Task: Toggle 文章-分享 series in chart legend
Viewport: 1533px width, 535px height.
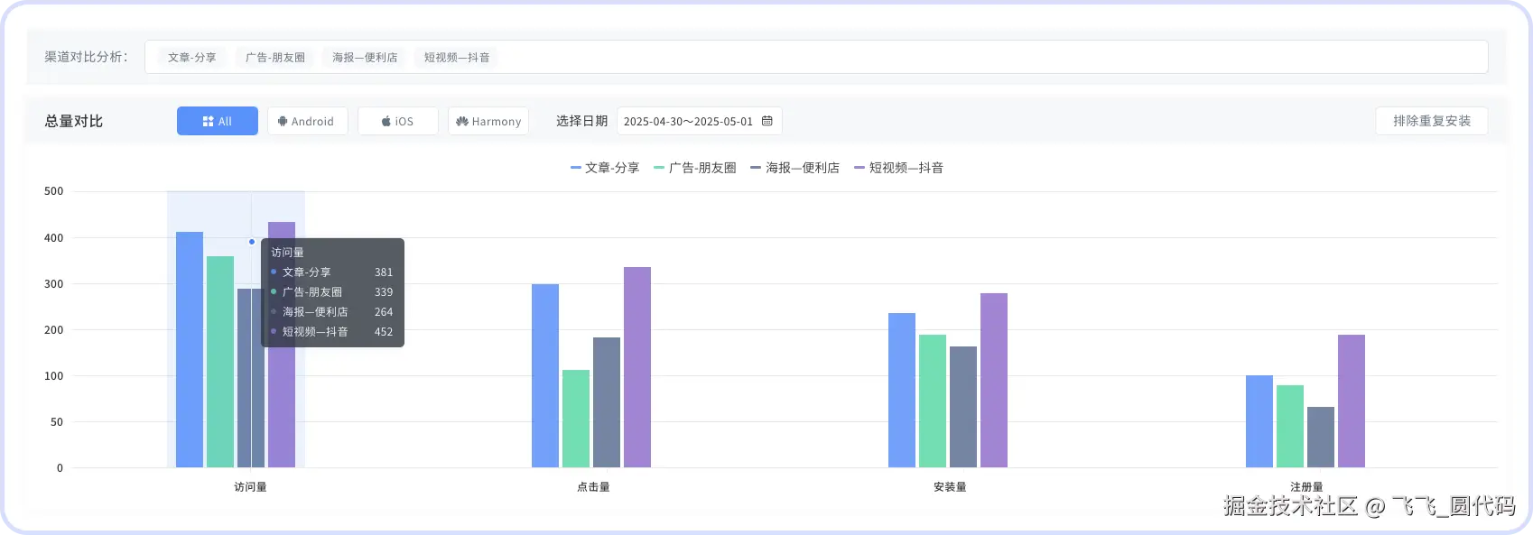Action: click(x=605, y=168)
